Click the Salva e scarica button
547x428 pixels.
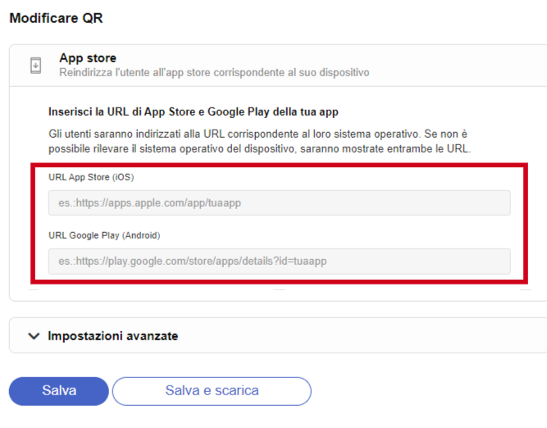click(212, 391)
